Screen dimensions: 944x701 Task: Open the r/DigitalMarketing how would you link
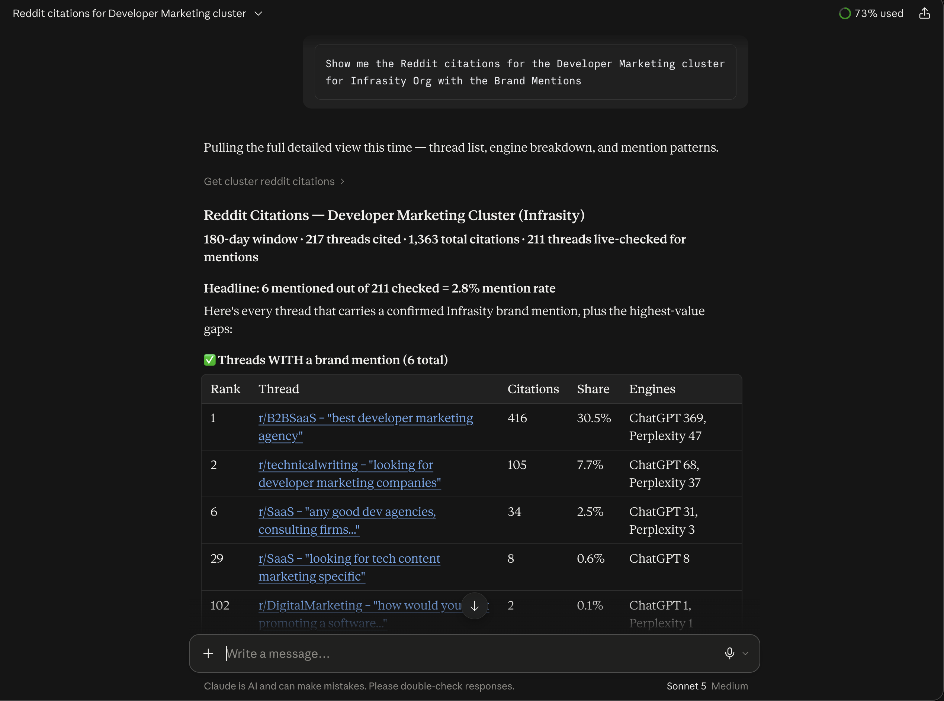tap(360, 614)
